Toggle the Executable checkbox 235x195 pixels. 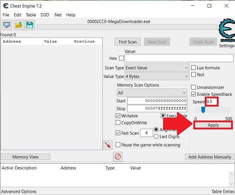(163, 116)
